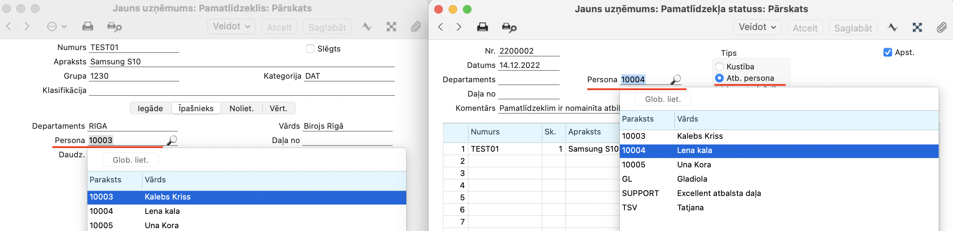Image resolution: width=953 pixels, height=231 pixels.
Task: Go to next record in the right window
Action: click(459, 27)
